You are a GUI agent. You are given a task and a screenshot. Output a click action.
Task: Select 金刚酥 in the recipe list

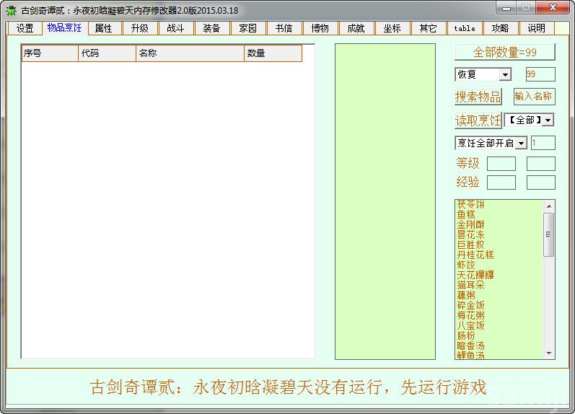(x=470, y=224)
